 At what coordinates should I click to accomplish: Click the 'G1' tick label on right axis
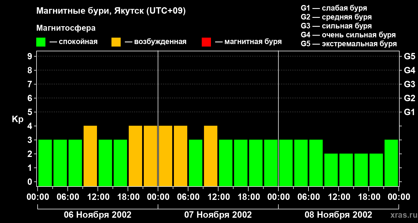[x=410, y=112]
